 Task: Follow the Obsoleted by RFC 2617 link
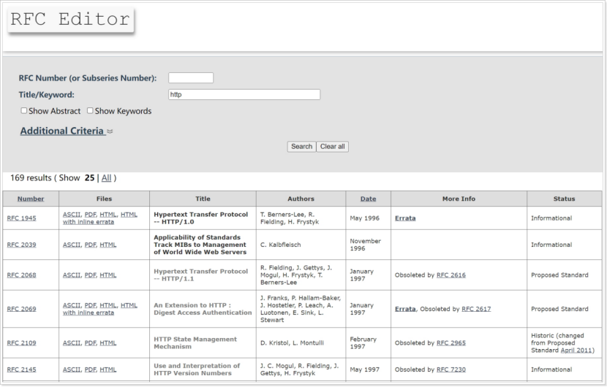[476, 309]
